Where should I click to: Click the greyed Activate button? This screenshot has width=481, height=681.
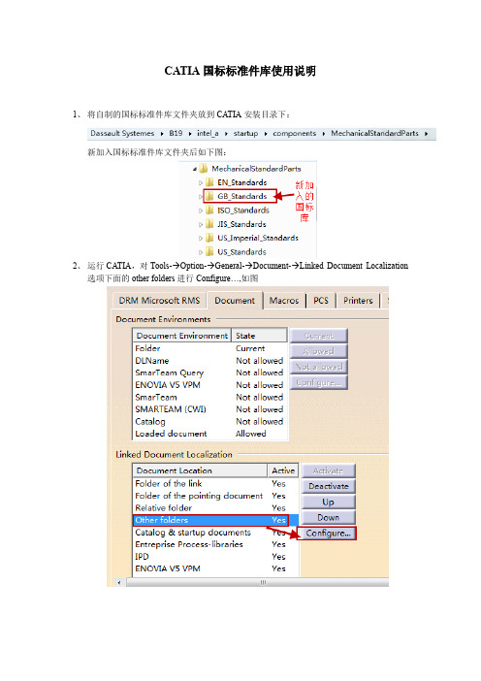329,470
